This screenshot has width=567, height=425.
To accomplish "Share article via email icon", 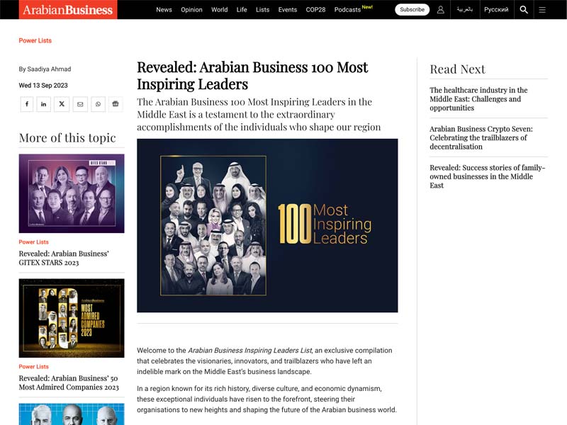I will [80, 104].
